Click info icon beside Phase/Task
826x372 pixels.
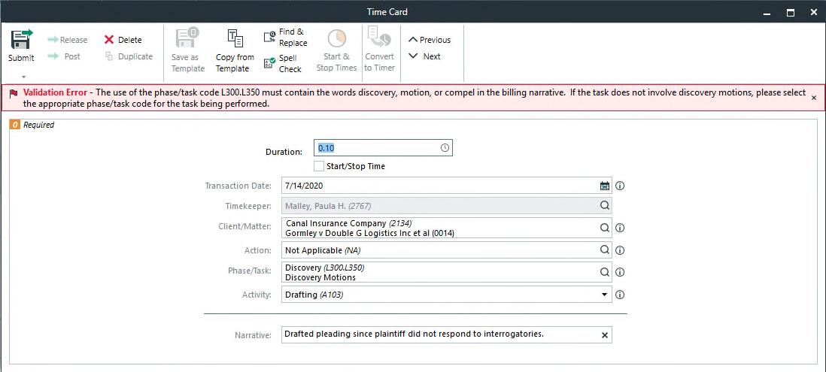tap(620, 272)
